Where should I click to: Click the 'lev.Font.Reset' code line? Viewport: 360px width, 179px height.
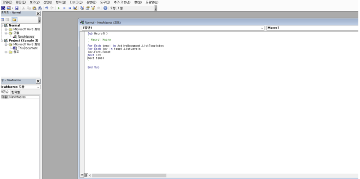point(99,52)
